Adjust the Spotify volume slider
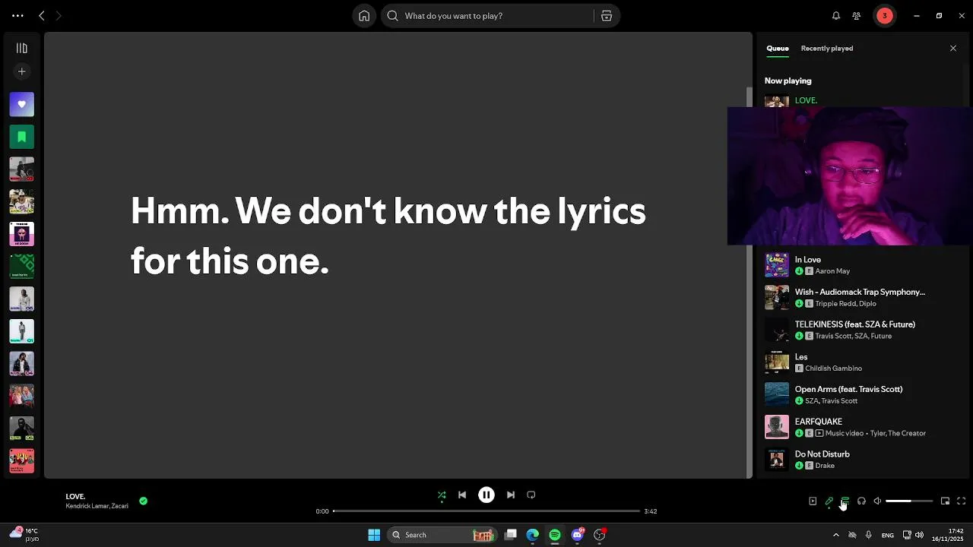 click(x=909, y=501)
